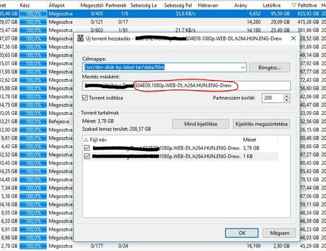This screenshot has height=251, width=326.
Task: Click the 0/177 seeds cell in bottom row
Action: pyautogui.click(x=96, y=246)
